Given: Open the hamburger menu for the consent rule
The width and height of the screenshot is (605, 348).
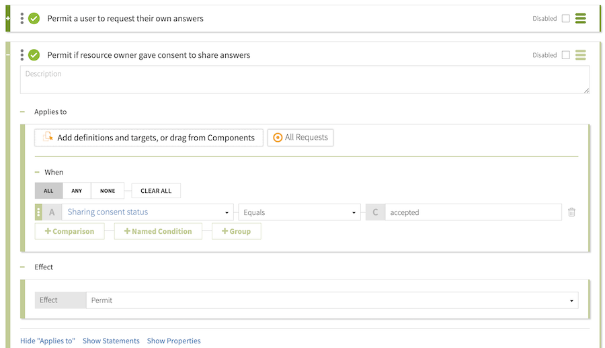Looking at the screenshot, I should point(580,55).
